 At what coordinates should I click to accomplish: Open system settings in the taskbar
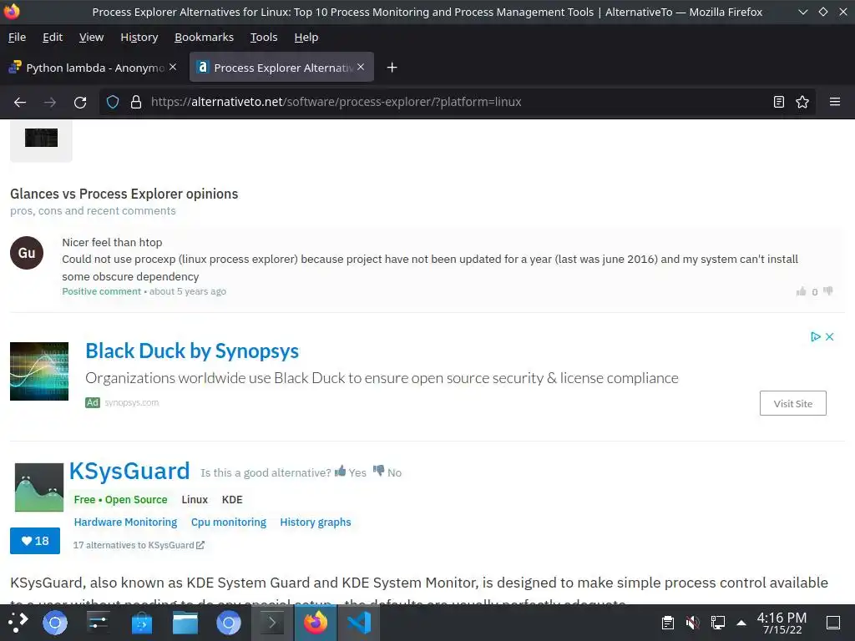pos(99,623)
